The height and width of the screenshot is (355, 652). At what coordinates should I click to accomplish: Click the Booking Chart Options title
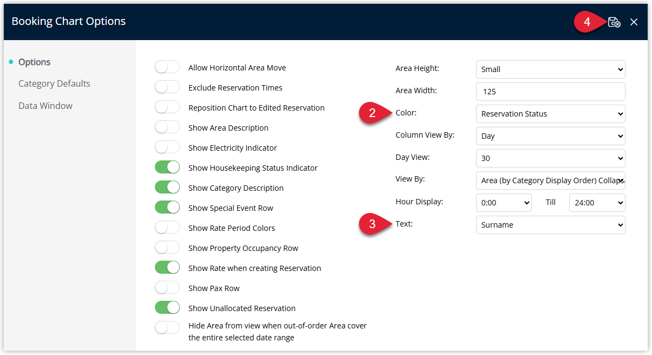tap(69, 21)
